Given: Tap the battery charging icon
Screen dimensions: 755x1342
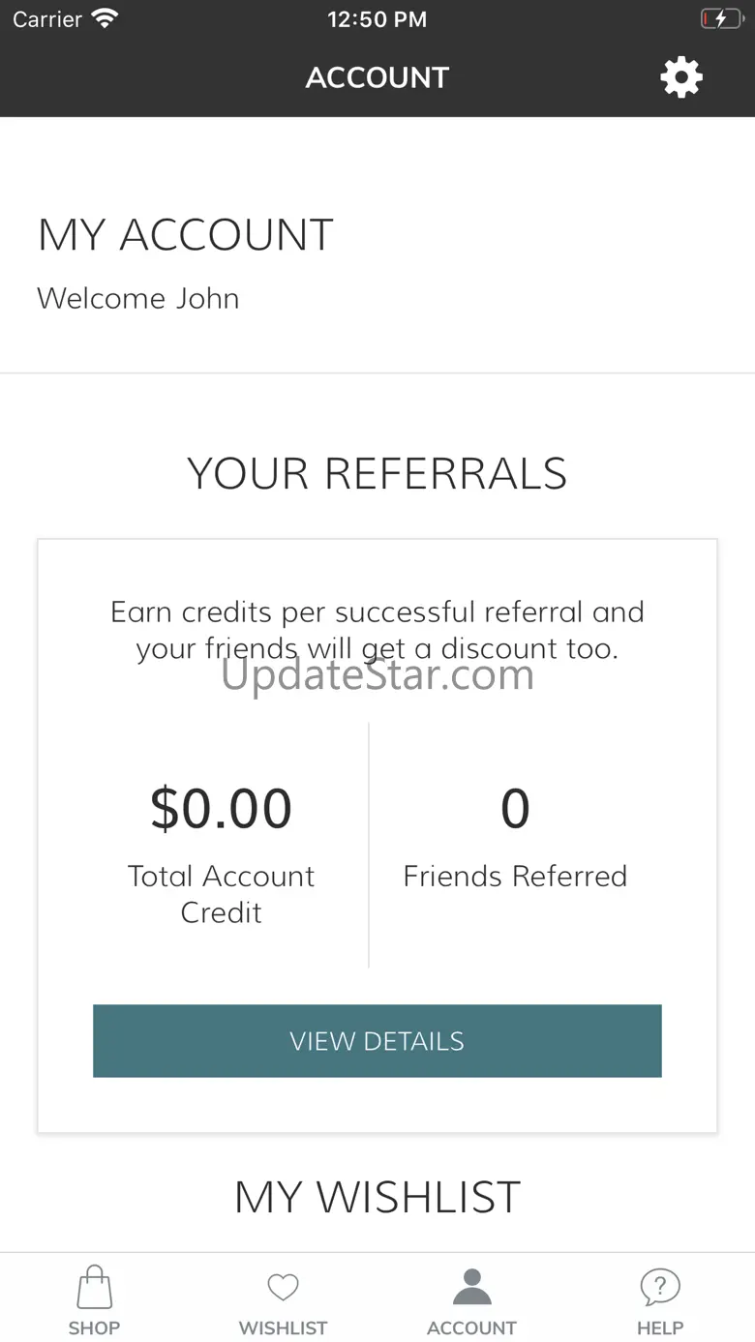Looking at the screenshot, I should tap(720, 18).
